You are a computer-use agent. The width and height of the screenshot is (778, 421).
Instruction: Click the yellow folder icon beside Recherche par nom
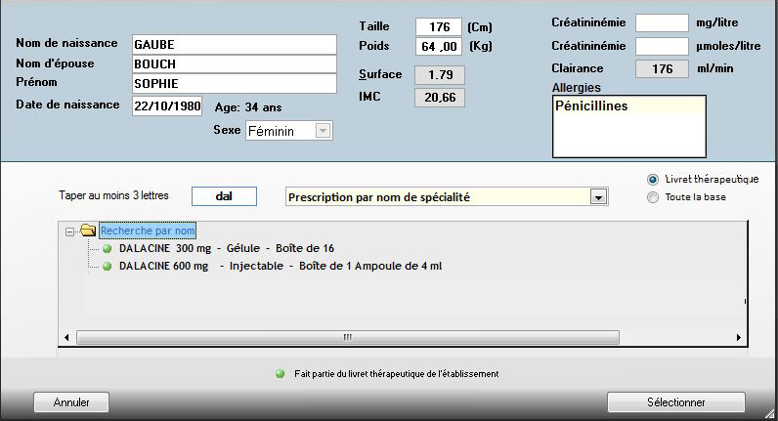[x=88, y=231]
